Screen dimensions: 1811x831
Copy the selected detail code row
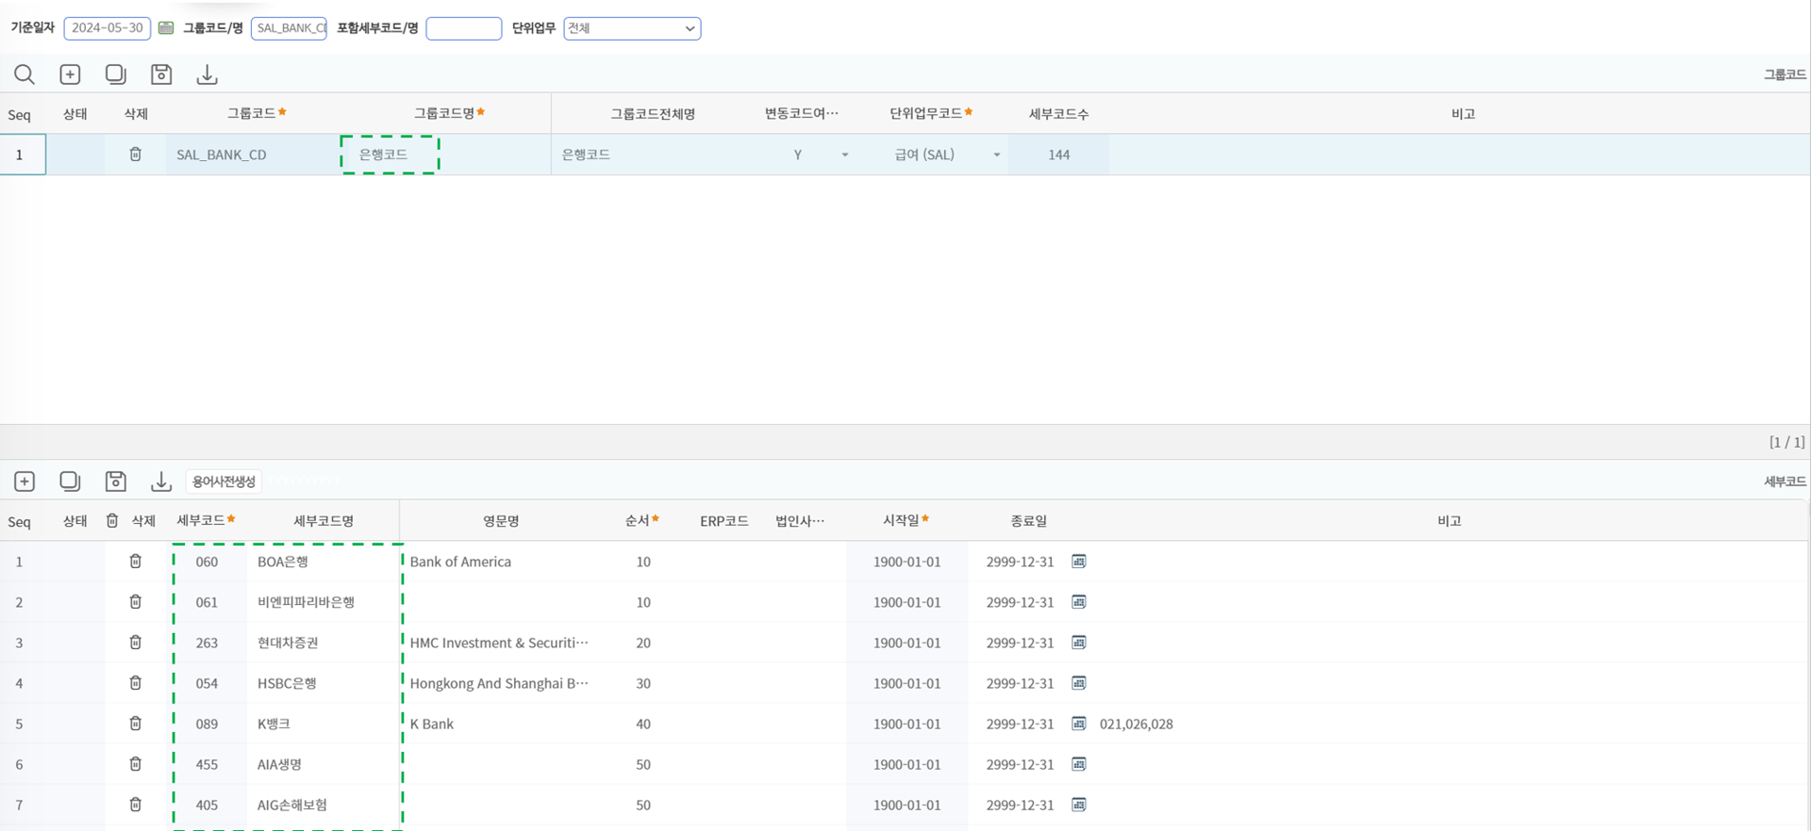(x=70, y=481)
